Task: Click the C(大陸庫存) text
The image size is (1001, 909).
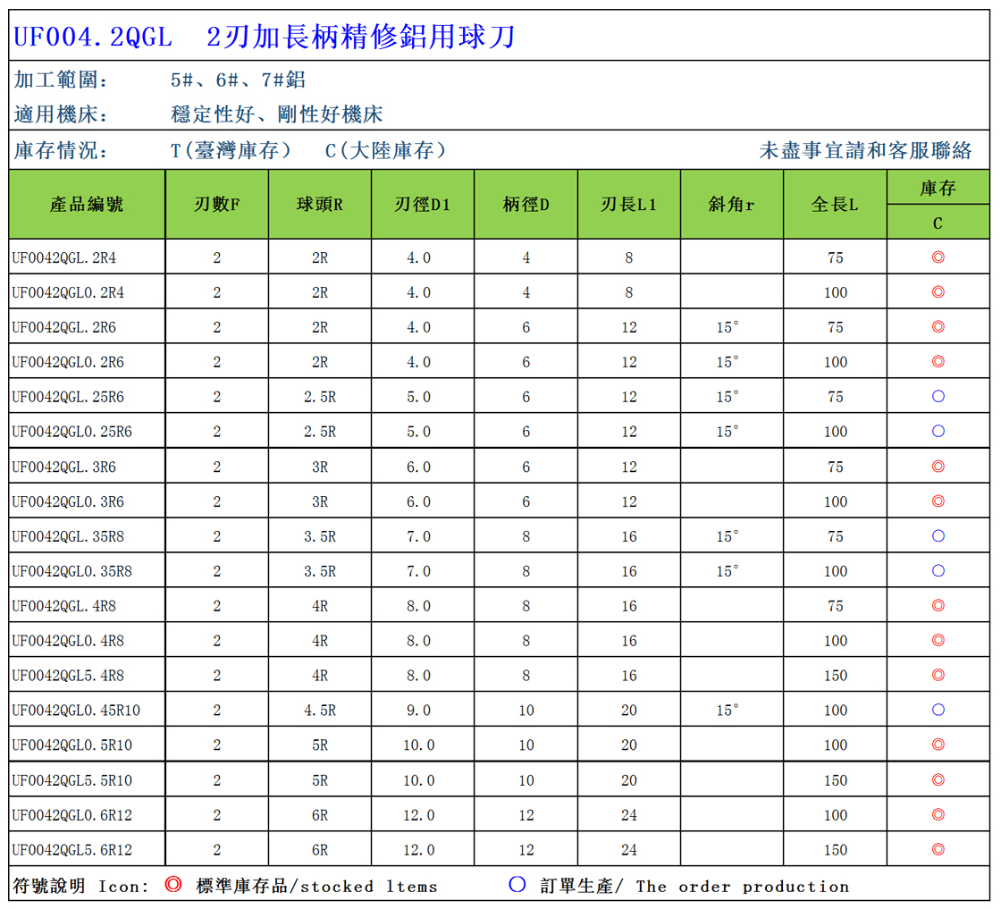Action: coord(385,151)
